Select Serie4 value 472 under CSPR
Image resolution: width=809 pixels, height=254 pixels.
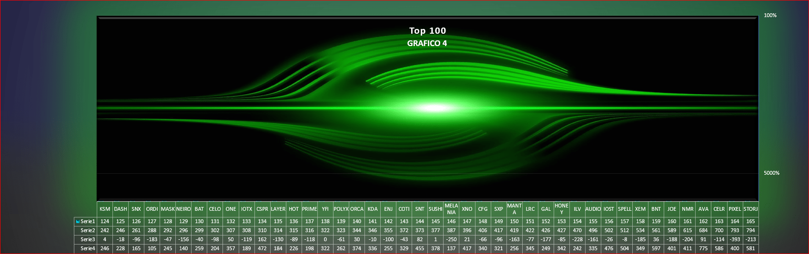[x=262, y=248]
